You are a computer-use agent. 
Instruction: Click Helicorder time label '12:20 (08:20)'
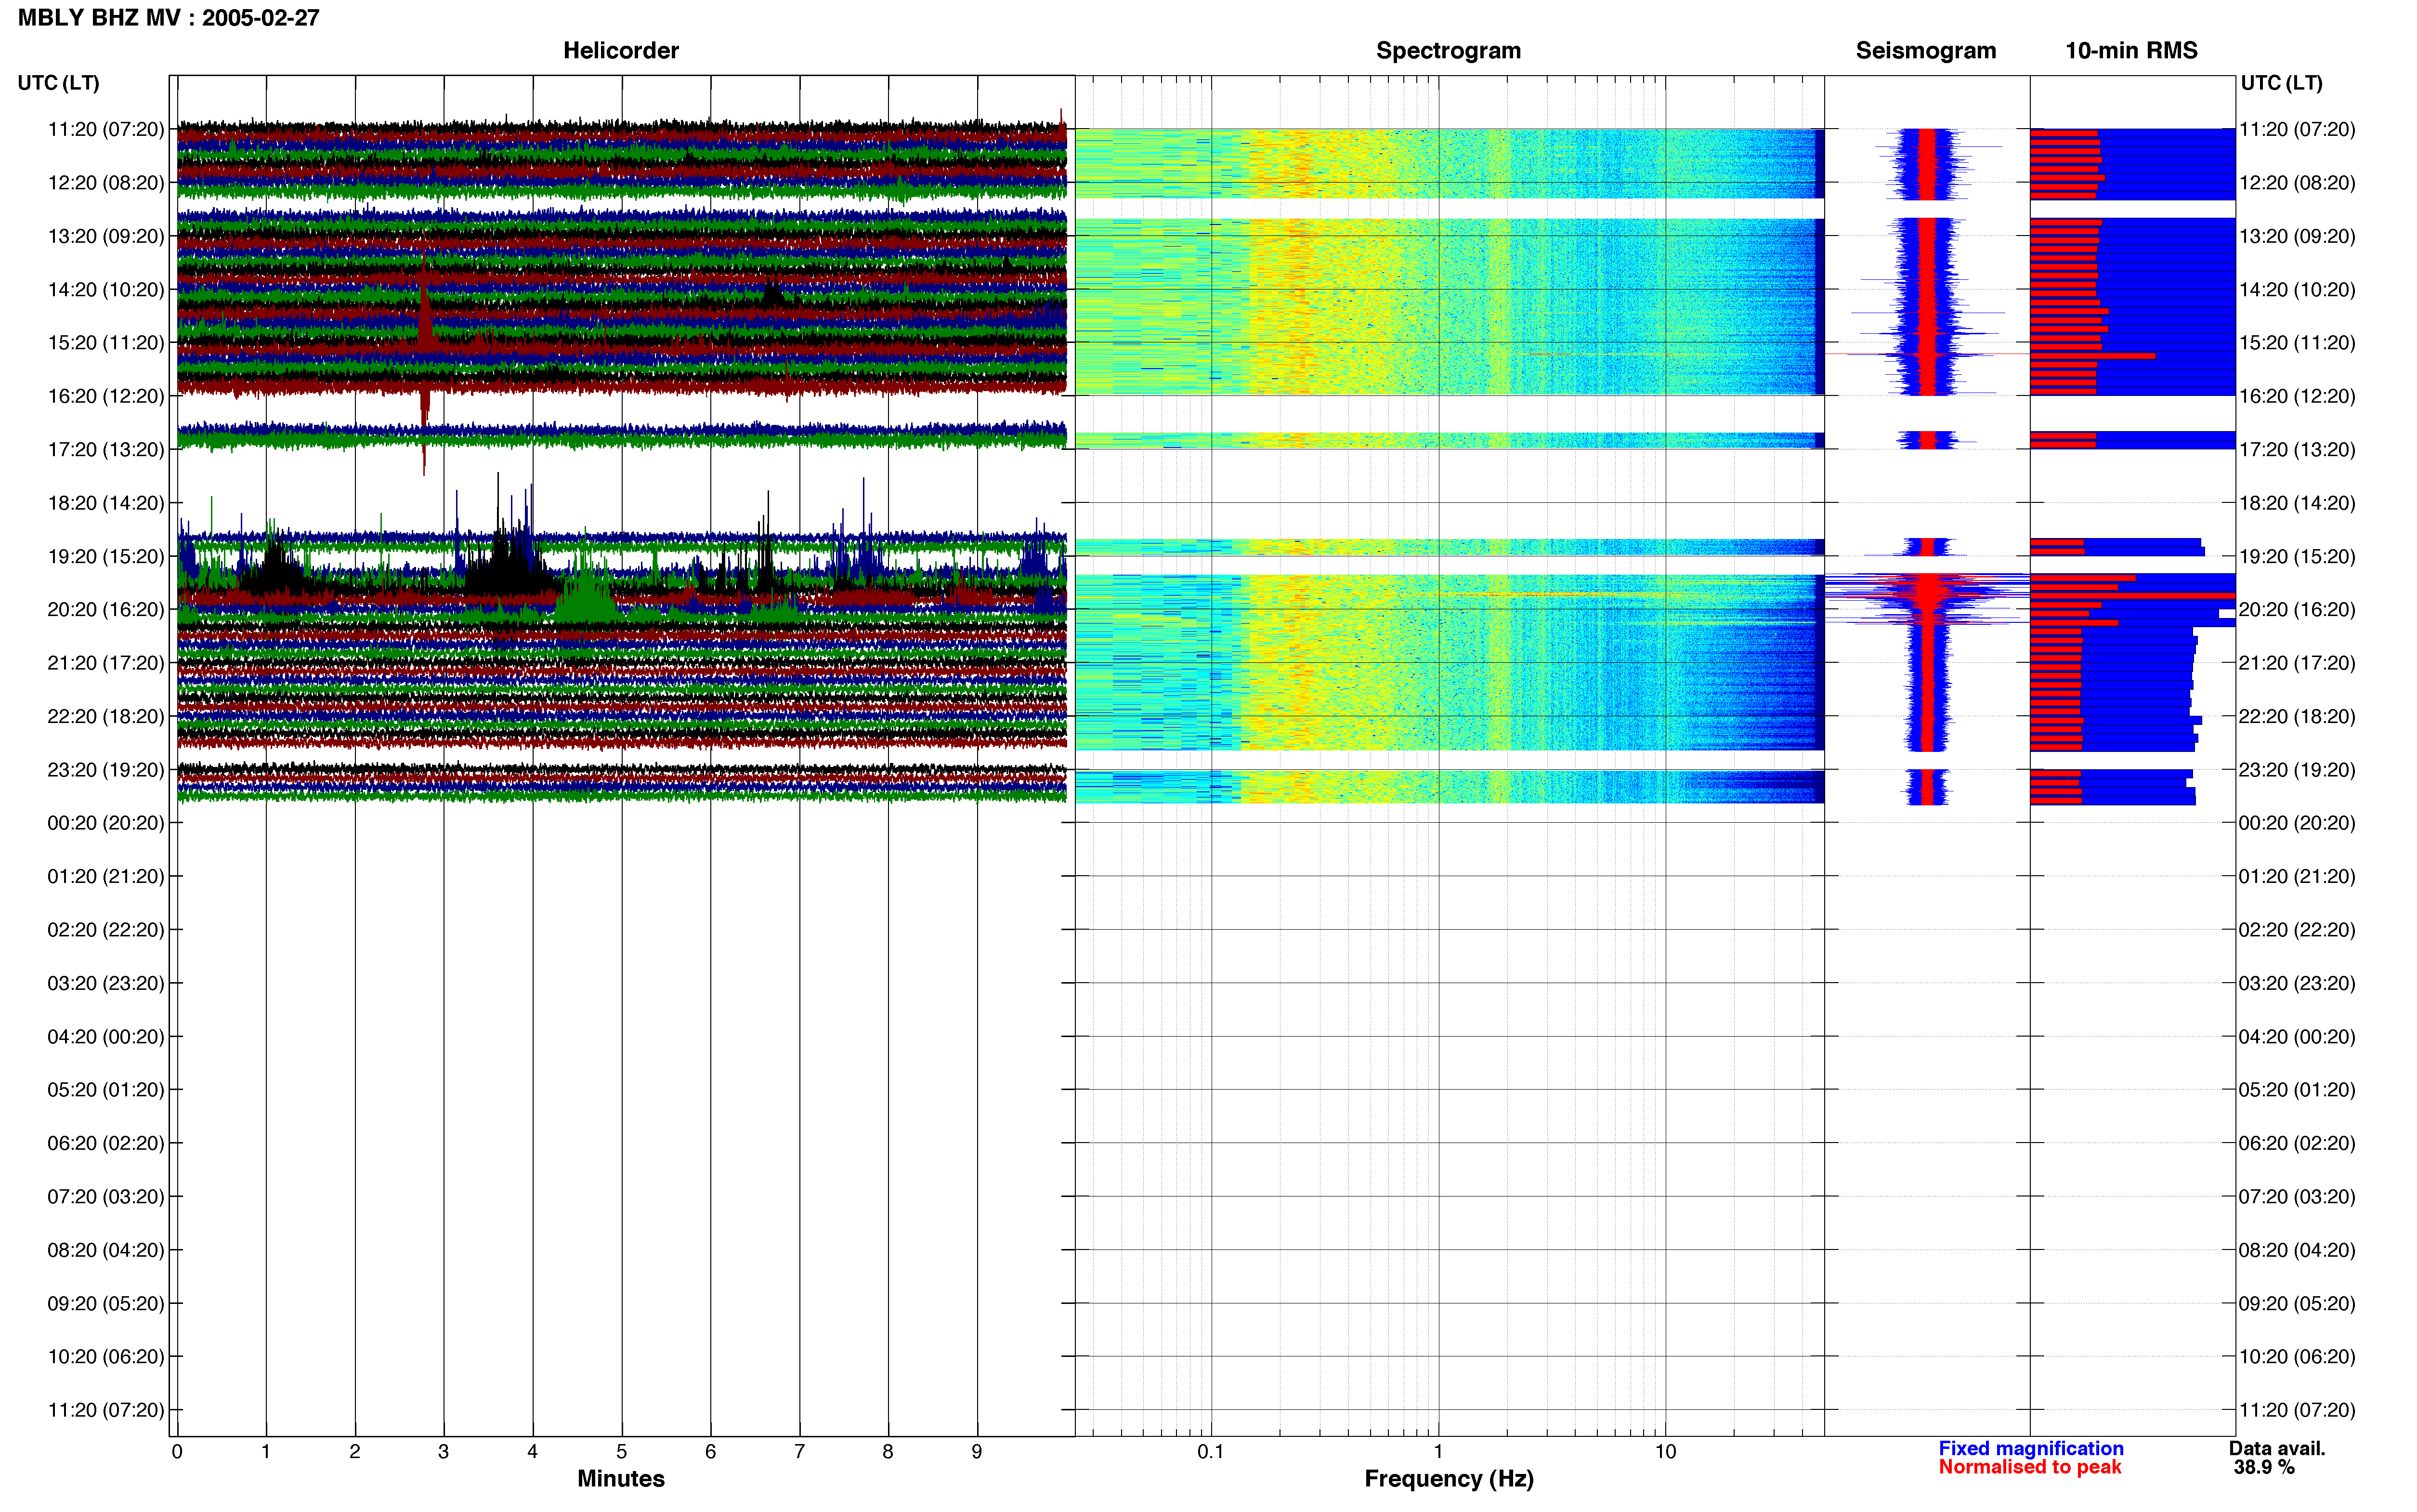pyautogui.click(x=106, y=183)
